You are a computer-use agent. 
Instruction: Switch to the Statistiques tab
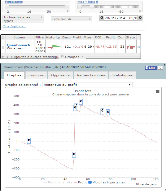pos(122,75)
